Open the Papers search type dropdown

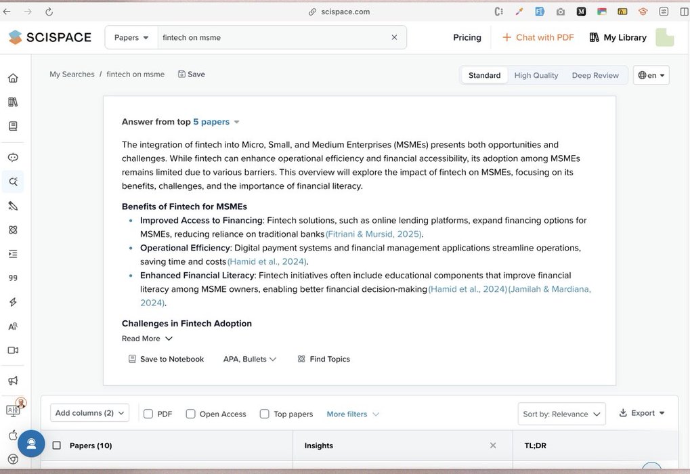pos(131,37)
